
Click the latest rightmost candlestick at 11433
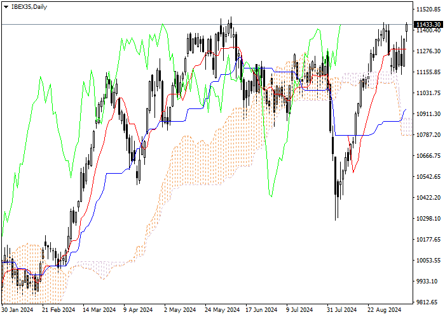[x=406, y=29]
